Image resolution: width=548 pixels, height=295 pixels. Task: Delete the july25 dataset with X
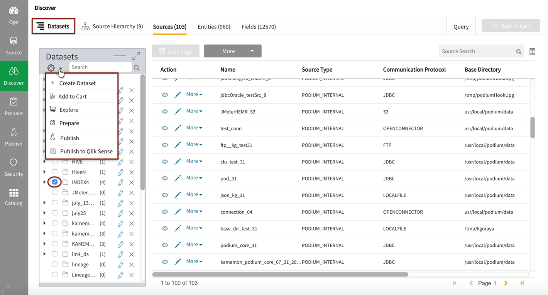[x=132, y=213]
